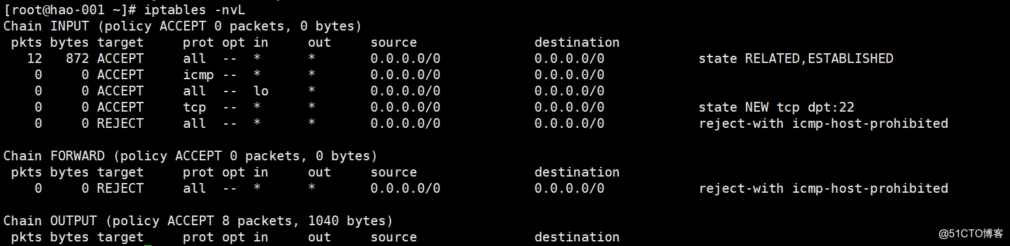Click the 'destination' header under Chain OUTPUT
1010x246 pixels.
pos(577,237)
